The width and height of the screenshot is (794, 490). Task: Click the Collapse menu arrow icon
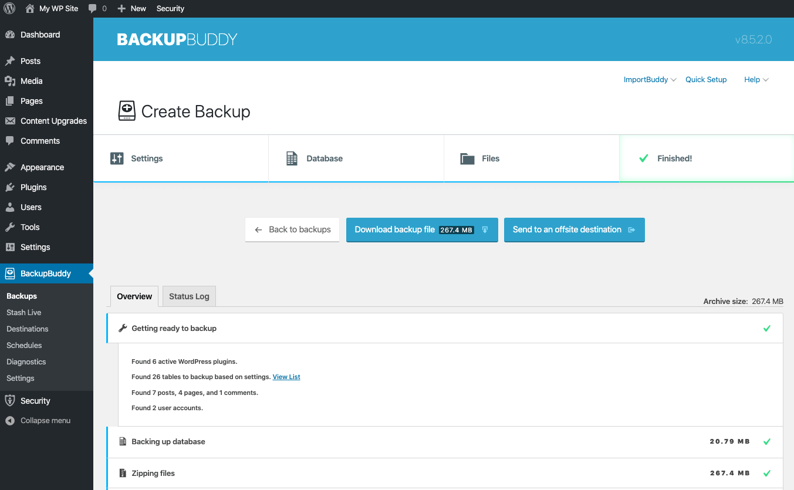[x=10, y=421]
